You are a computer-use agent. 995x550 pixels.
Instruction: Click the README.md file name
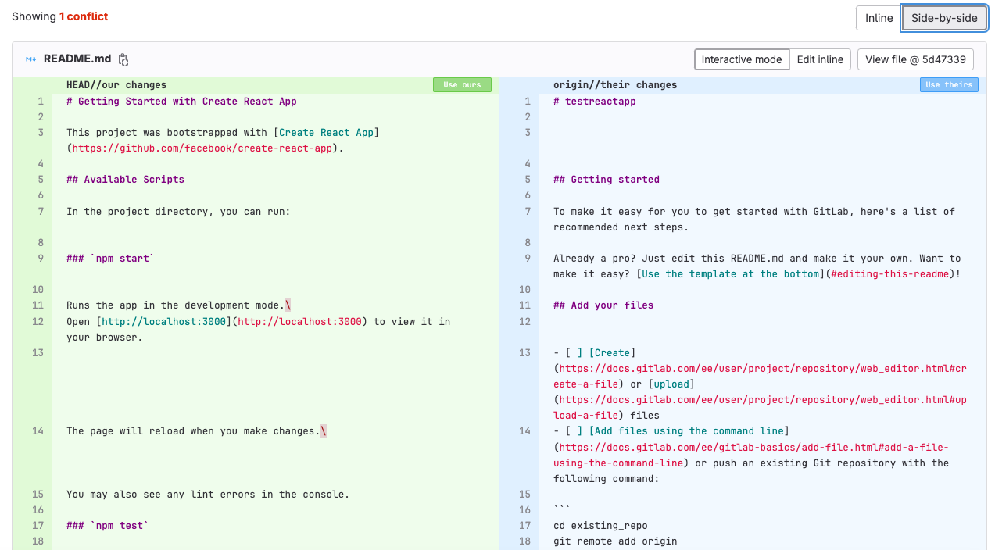[x=77, y=59]
